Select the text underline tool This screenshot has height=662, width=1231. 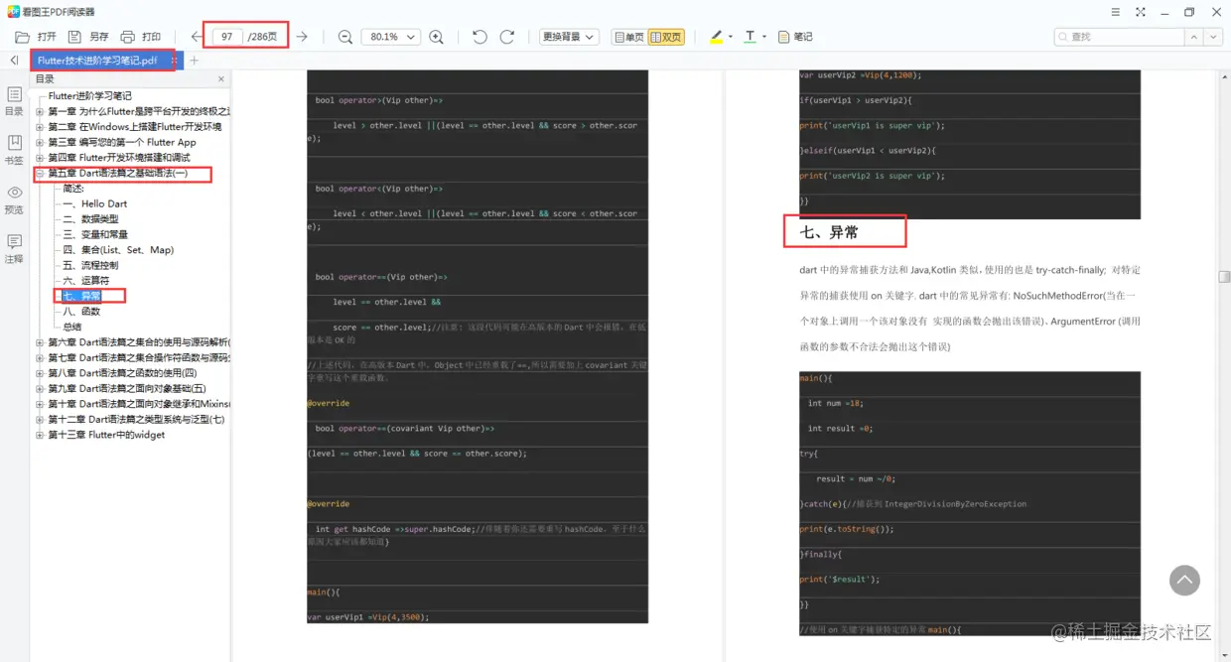[x=750, y=37]
